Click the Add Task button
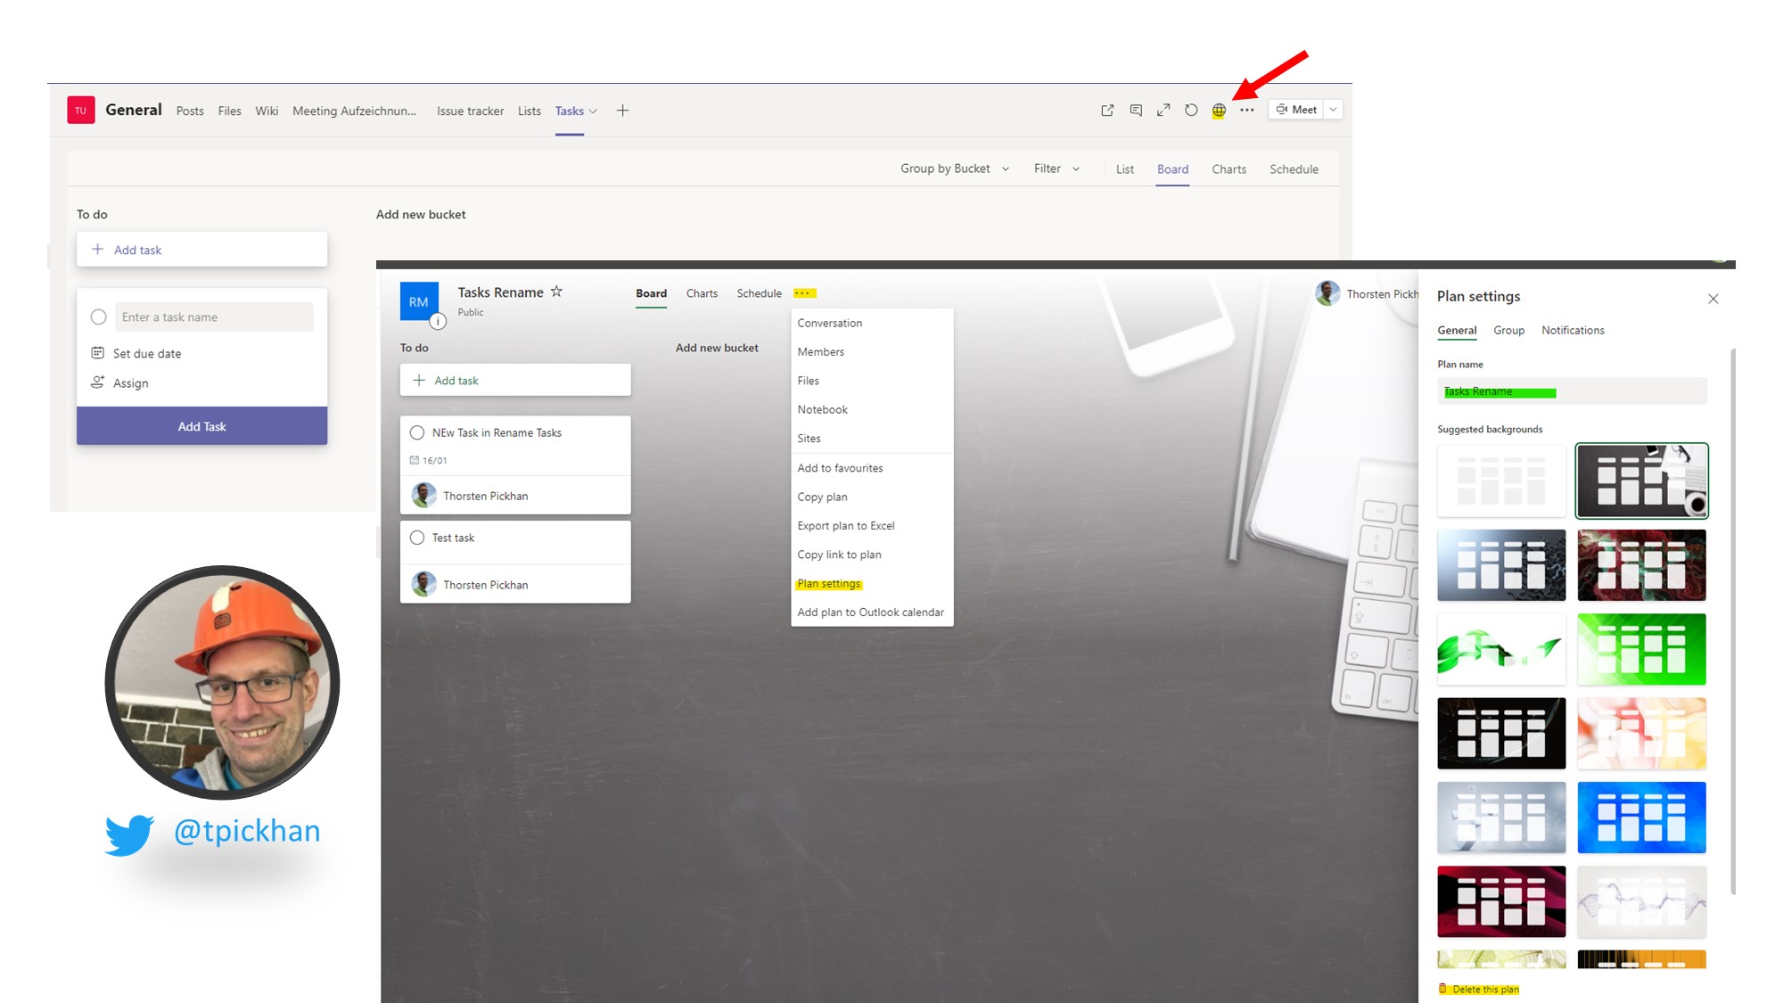 [x=201, y=426]
